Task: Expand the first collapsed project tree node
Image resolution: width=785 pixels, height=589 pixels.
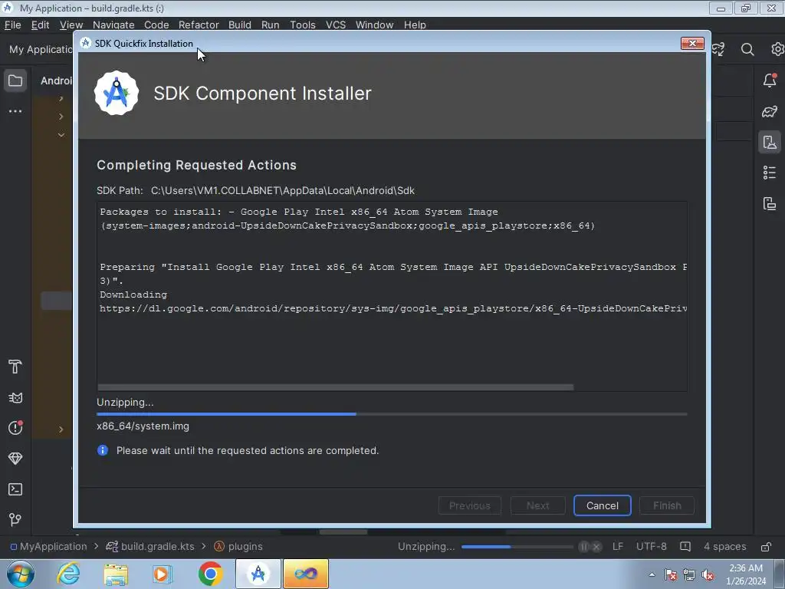Action: (x=61, y=99)
